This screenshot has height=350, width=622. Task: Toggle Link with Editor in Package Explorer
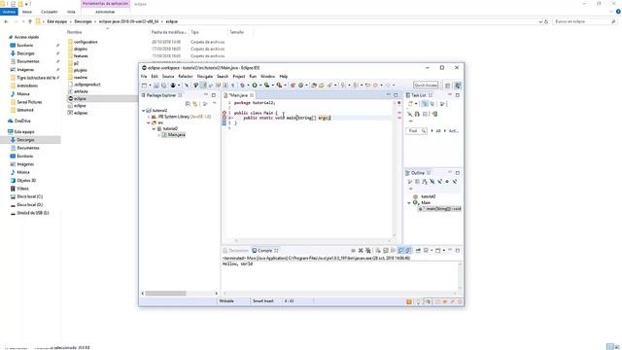coord(194,104)
